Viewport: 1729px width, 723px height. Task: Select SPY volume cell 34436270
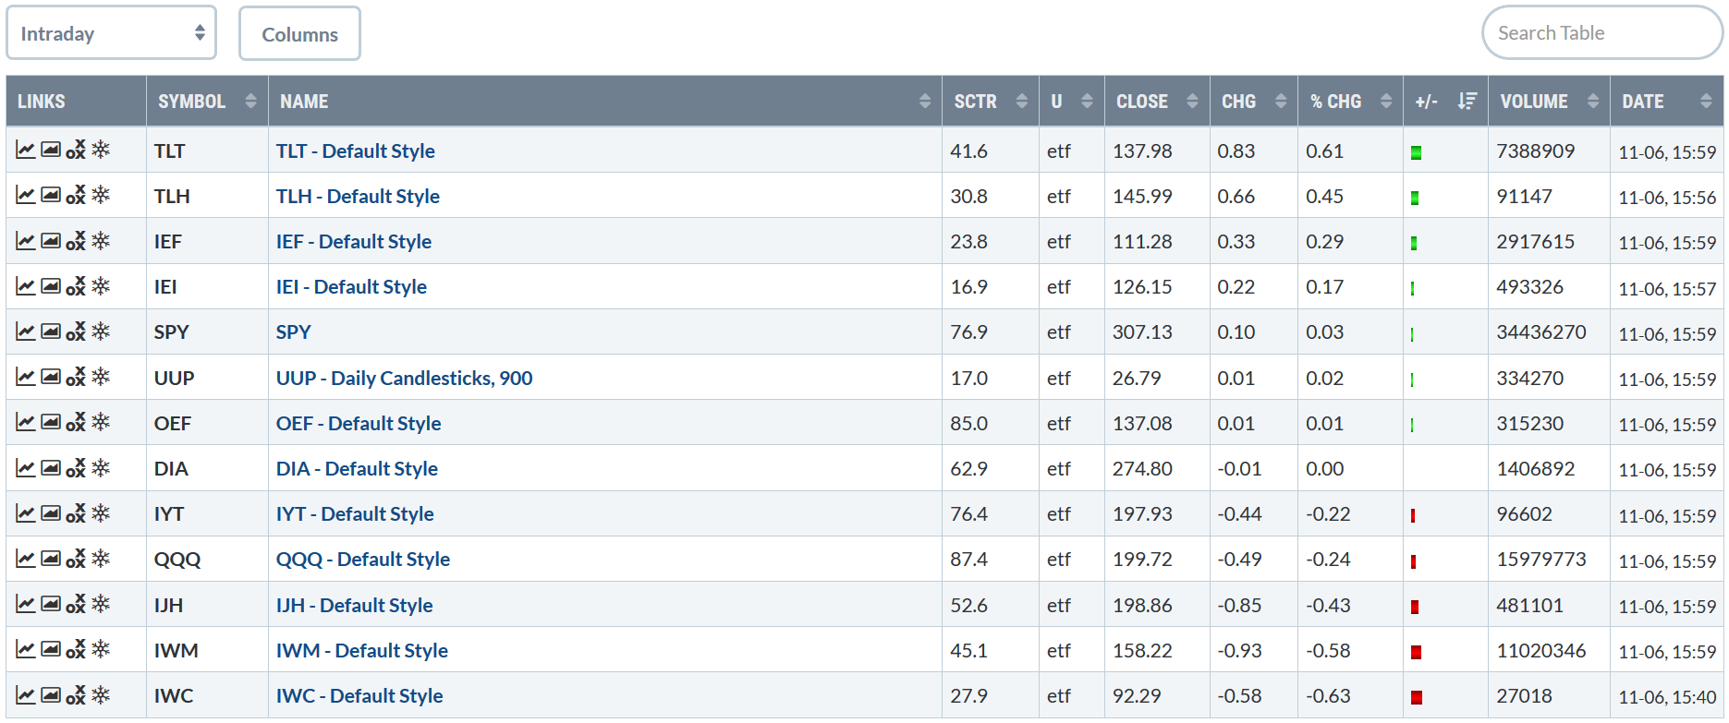(x=1541, y=331)
